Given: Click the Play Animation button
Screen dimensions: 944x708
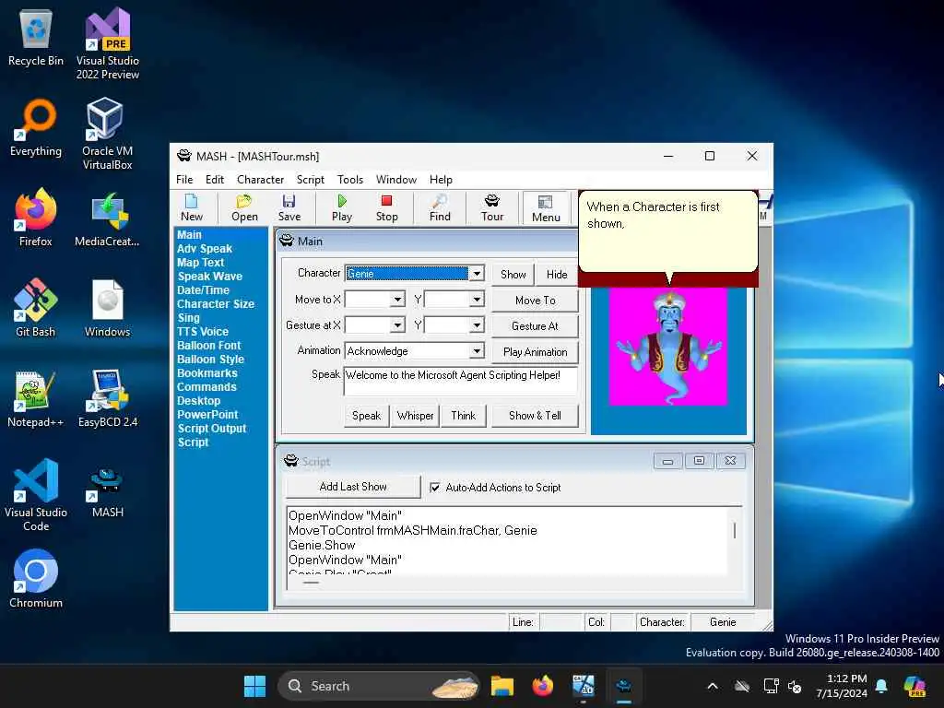Looking at the screenshot, I should (x=535, y=351).
